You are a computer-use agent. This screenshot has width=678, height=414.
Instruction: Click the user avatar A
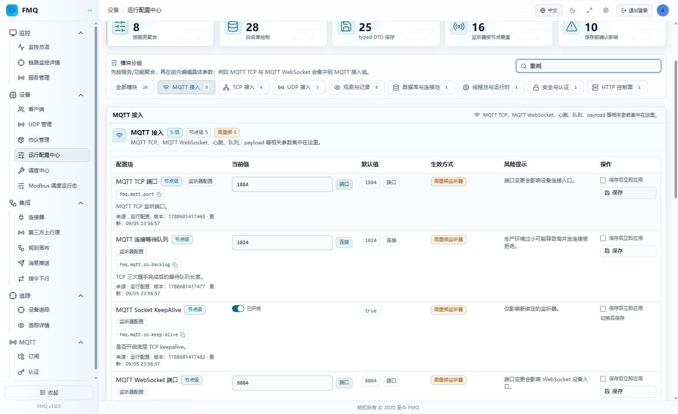pyautogui.click(x=662, y=10)
